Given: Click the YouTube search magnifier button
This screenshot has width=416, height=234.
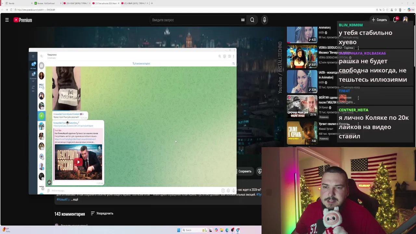Looking at the screenshot, I should [x=252, y=20].
